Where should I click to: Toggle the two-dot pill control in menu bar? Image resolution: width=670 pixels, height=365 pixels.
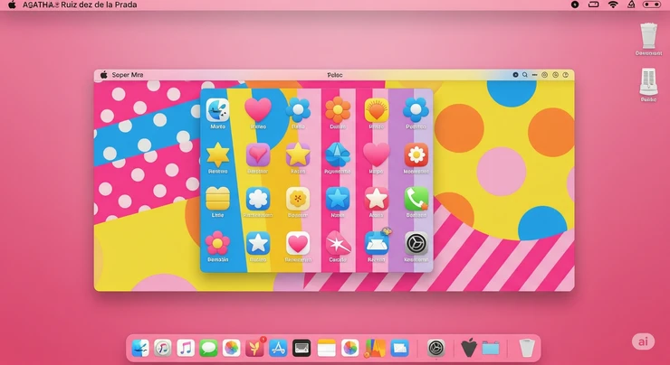coord(652,5)
